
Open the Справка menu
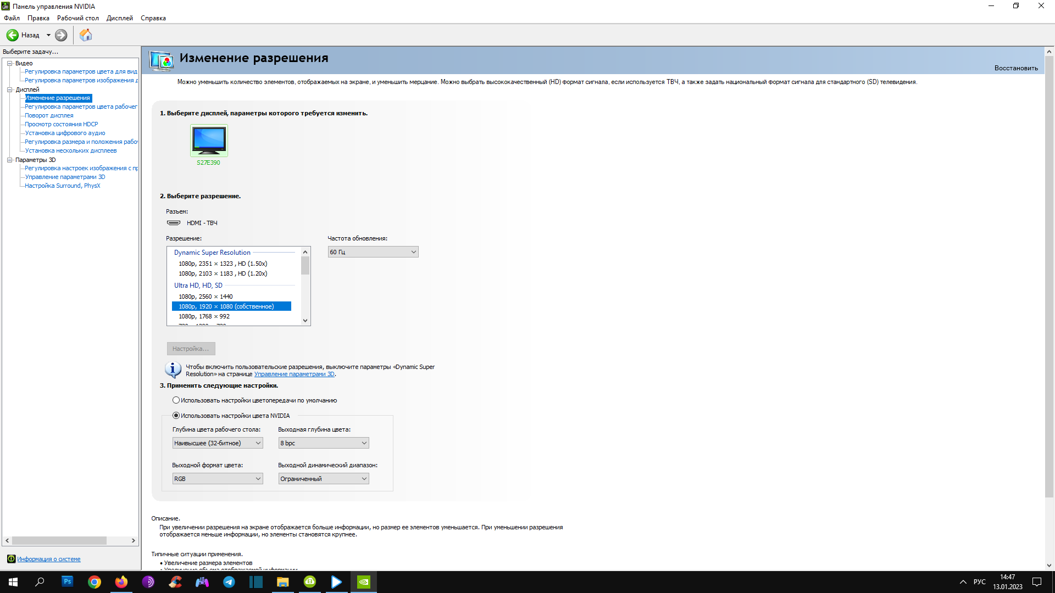point(153,18)
